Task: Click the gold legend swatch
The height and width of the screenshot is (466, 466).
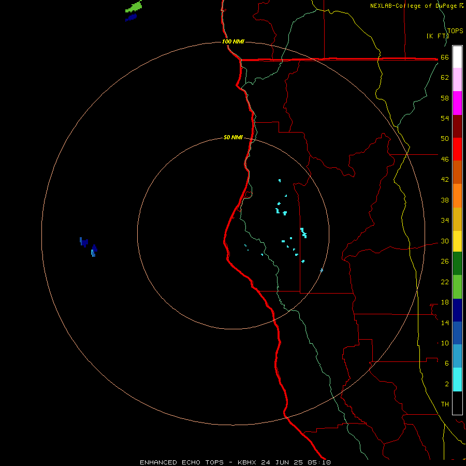Action: pos(457,219)
